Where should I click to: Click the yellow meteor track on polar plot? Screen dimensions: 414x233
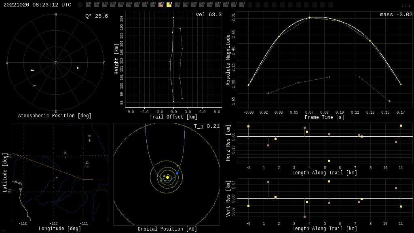(32, 70)
